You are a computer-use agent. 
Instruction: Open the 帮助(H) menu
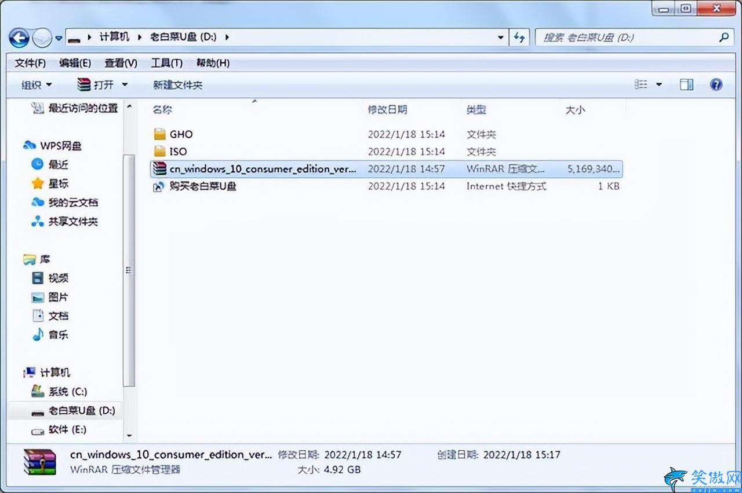[x=213, y=63]
